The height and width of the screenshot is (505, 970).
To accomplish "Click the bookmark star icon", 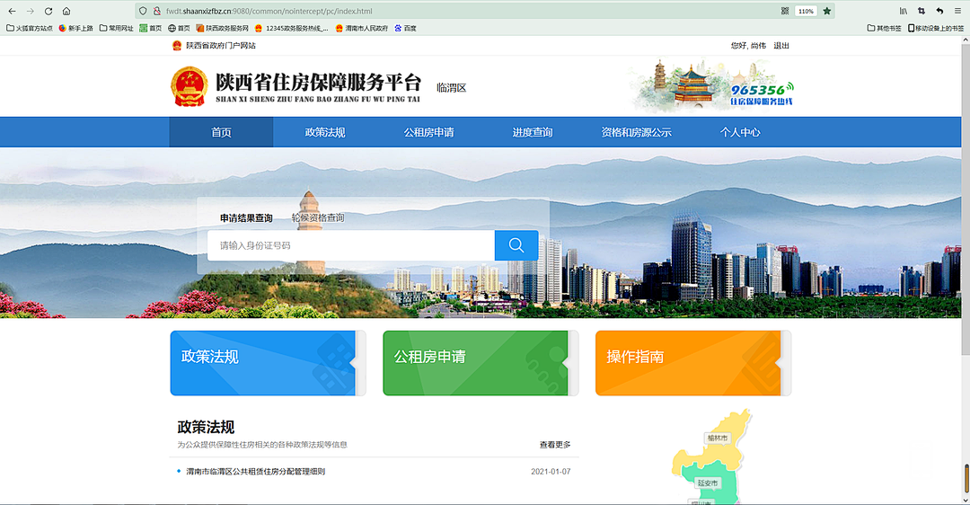I will 827,11.
